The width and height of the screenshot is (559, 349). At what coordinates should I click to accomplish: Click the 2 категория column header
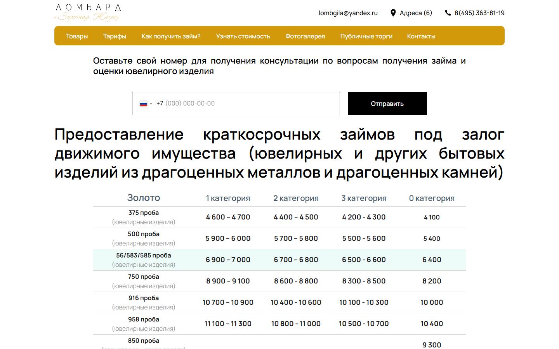pos(296,198)
